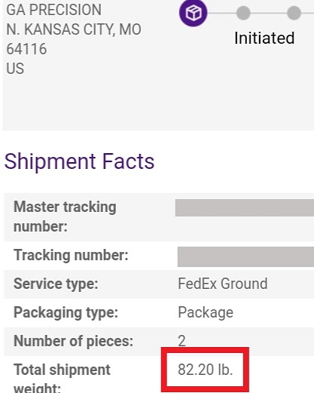Click the Master tracking number label
This screenshot has height=393, width=314.
65,216
